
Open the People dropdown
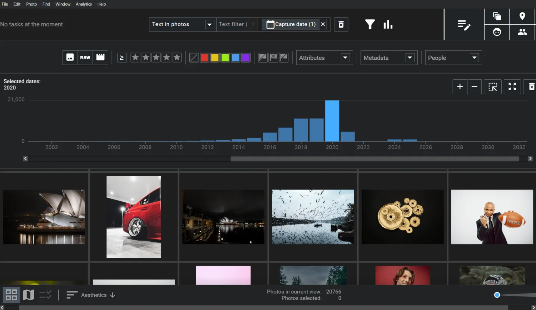[x=453, y=58]
